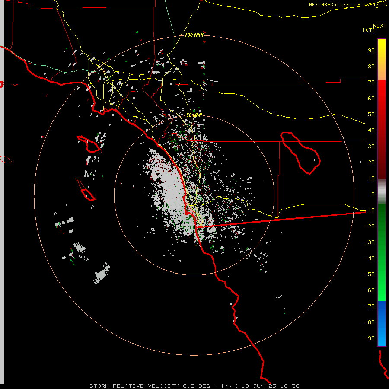
Task: Pick the blue segment of the color bar
Action: (382, 323)
